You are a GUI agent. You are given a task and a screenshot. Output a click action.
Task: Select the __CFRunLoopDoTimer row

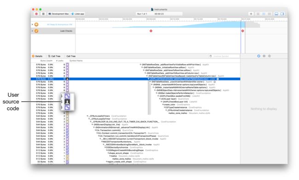(x=135, y=119)
